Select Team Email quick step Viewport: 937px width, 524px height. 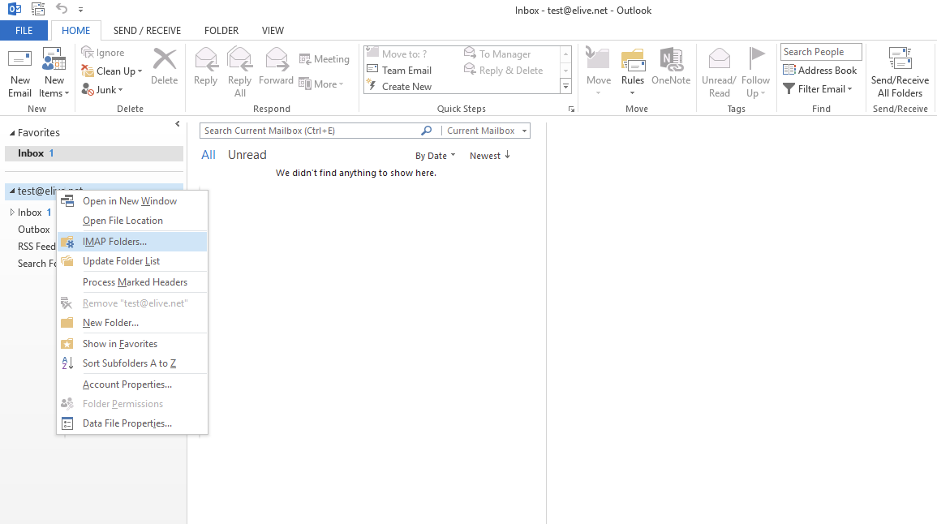point(398,71)
